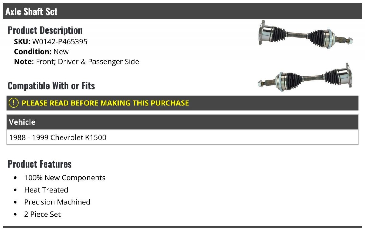Click the 100% New Components bullet
The height and width of the screenshot is (231, 365).
65,178
